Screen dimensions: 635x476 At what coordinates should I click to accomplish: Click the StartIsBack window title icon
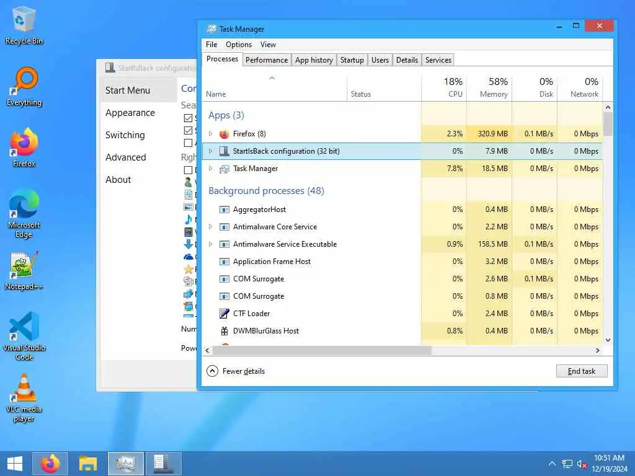[x=110, y=68]
